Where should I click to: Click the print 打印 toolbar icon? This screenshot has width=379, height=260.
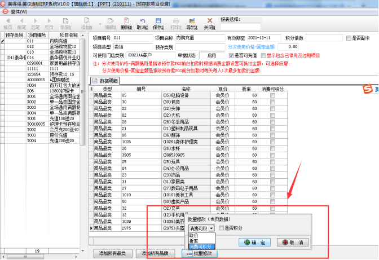[x=176, y=21]
